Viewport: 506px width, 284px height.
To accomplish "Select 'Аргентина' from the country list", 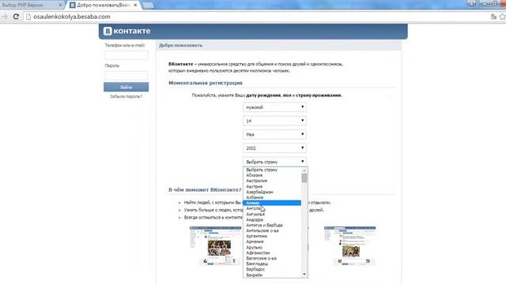I will tap(272, 236).
